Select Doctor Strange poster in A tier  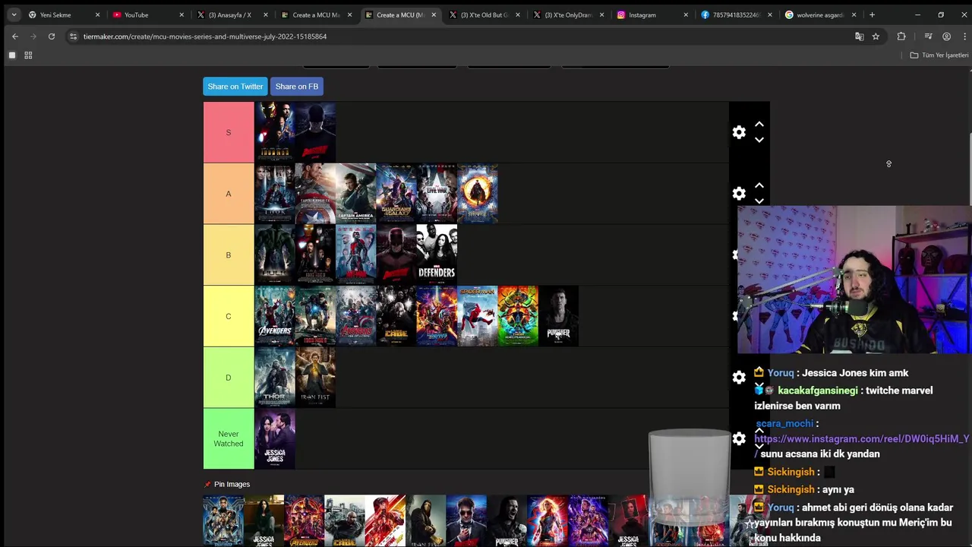(x=478, y=194)
